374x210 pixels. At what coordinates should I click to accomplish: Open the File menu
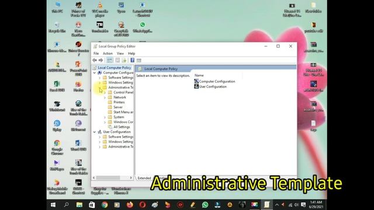point(96,53)
